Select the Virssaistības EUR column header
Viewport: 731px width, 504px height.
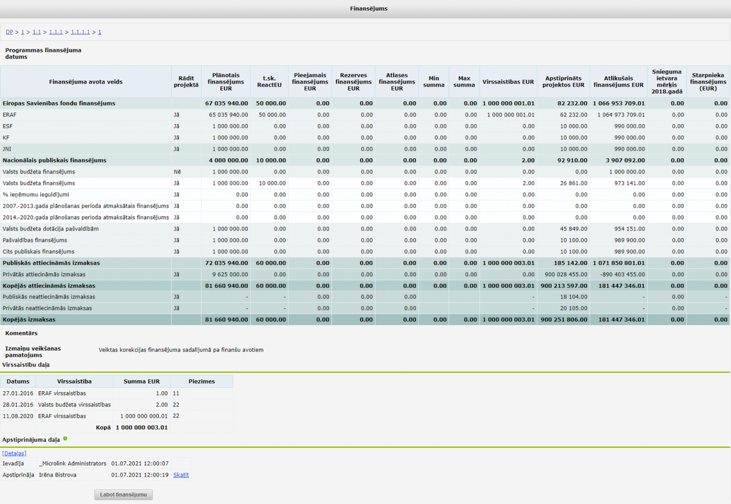508,82
